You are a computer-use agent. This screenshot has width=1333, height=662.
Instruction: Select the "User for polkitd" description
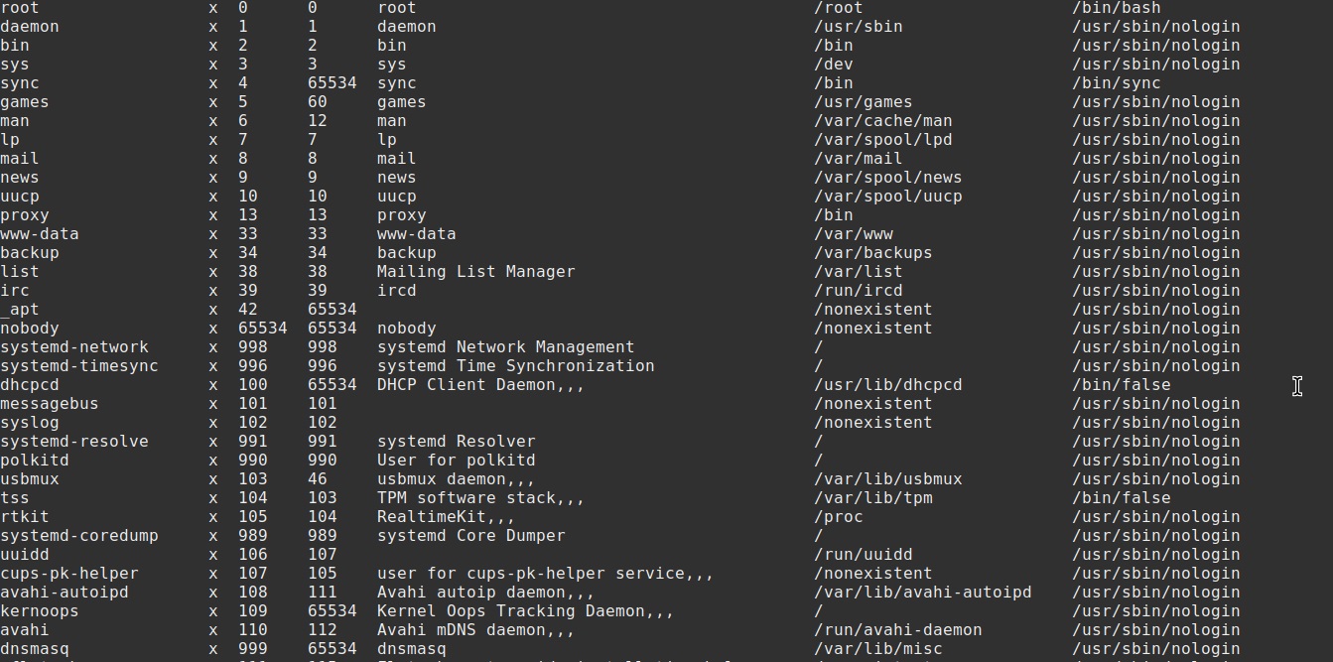456,461
